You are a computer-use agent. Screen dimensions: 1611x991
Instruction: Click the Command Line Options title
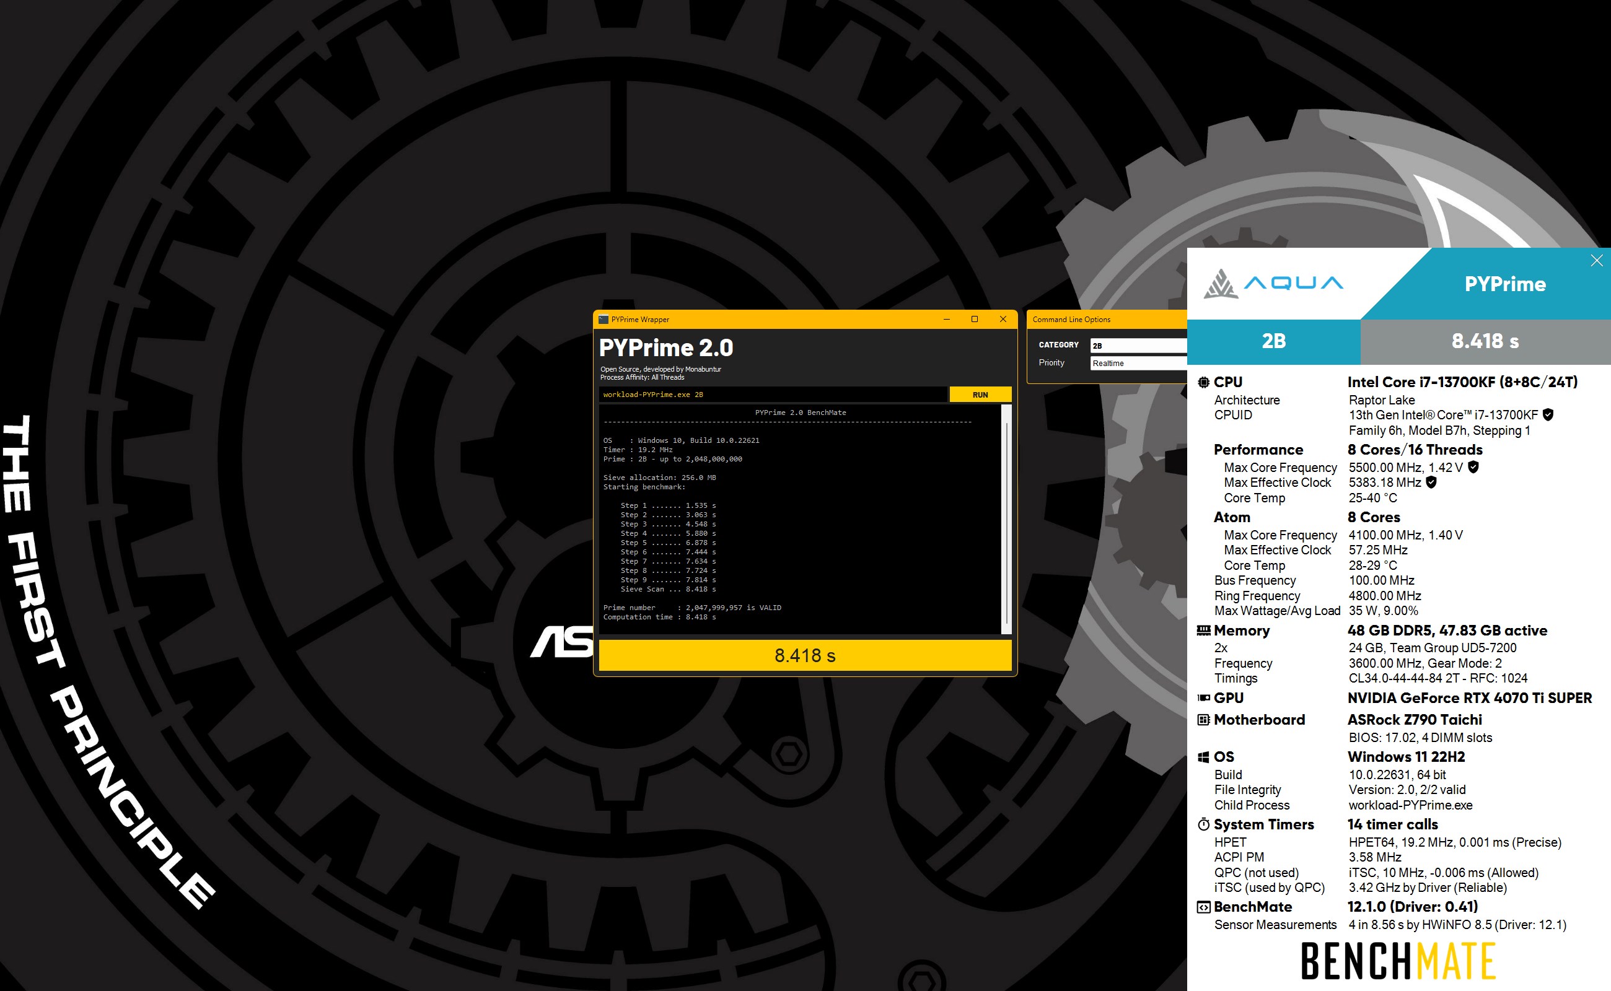pyautogui.click(x=1071, y=319)
